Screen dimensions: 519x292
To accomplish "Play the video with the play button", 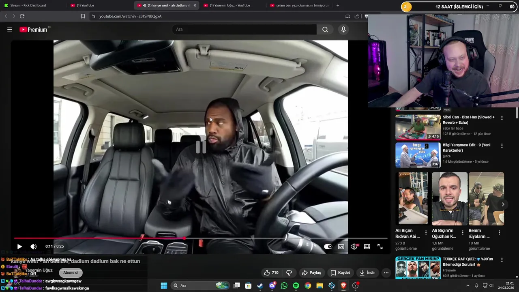I will (19, 247).
